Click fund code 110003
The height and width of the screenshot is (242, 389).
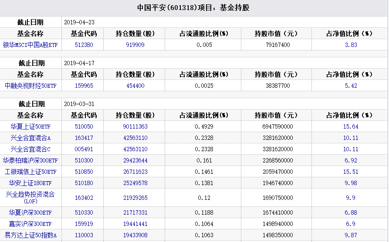click(84, 235)
